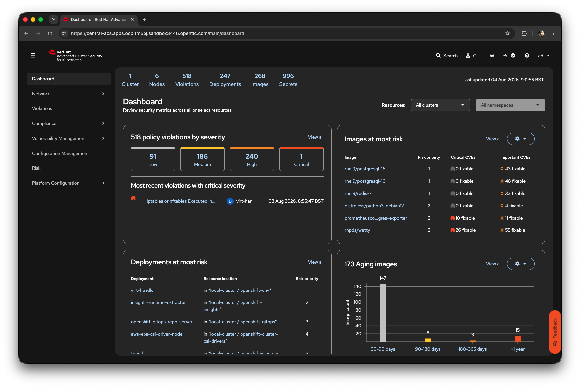The height and width of the screenshot is (388, 580).
Task: Open the Feedback side button
Action: pos(555,332)
